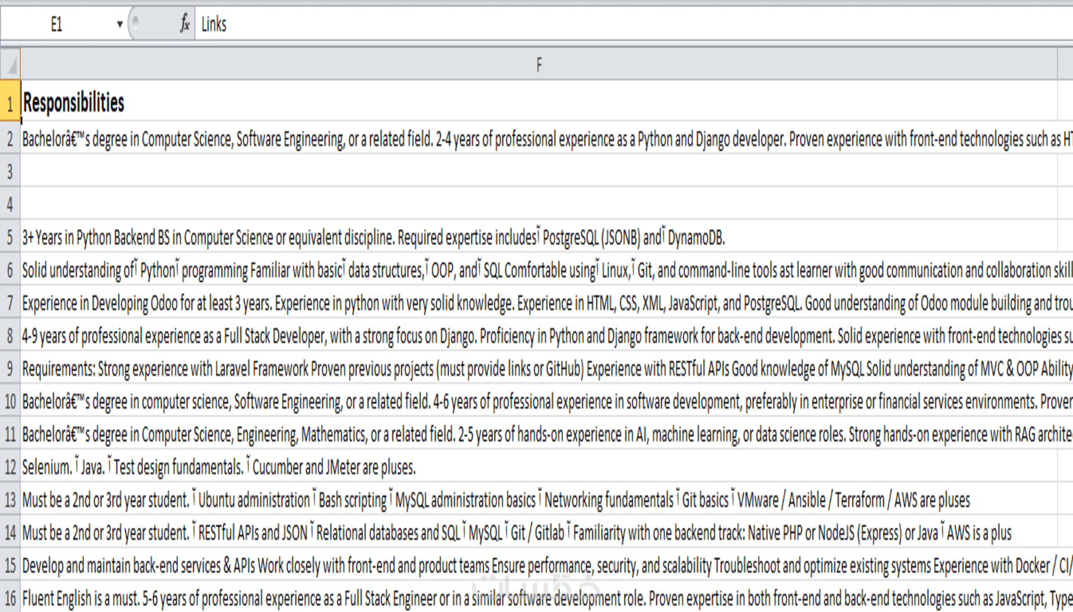Screen dimensions: 1073x612
Task: Open the Name Box dropdown arrow
Action: point(119,25)
